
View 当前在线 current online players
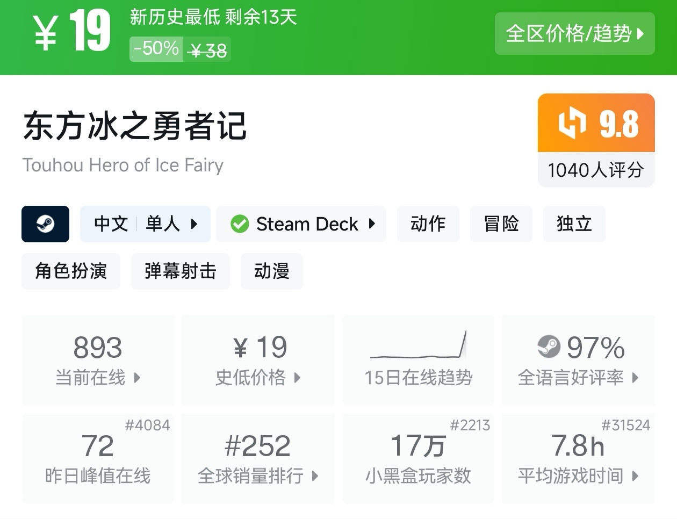coord(98,360)
